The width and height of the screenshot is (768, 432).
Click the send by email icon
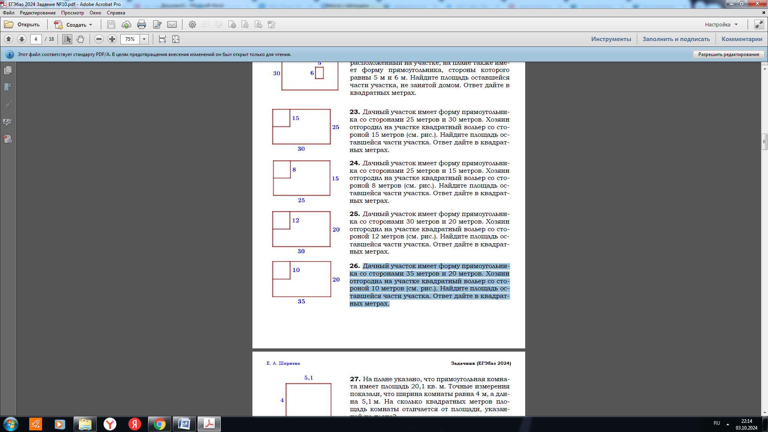pyautogui.click(x=172, y=24)
